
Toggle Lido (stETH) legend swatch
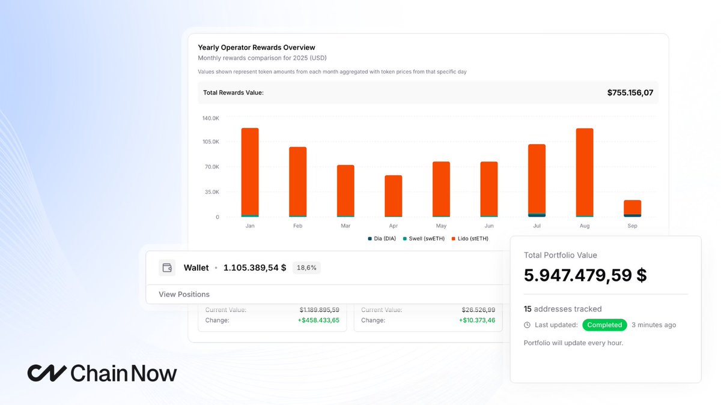coord(452,239)
